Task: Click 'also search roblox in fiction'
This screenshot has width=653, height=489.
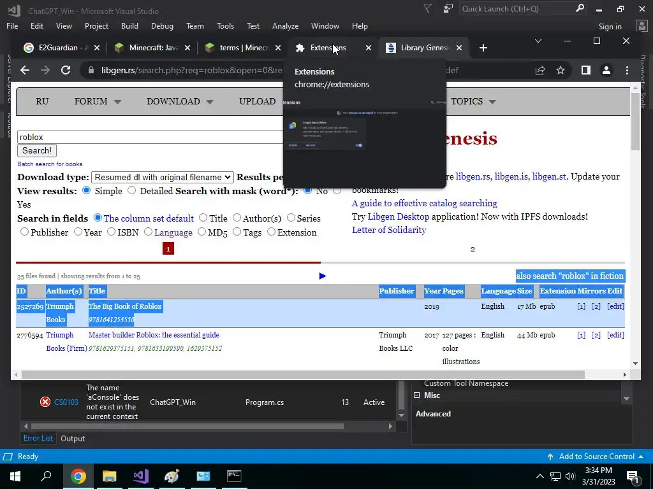Action: (570, 276)
